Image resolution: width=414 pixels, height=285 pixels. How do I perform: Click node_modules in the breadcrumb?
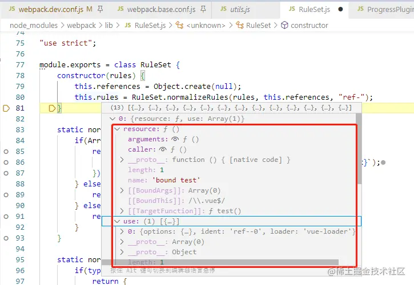[34, 26]
